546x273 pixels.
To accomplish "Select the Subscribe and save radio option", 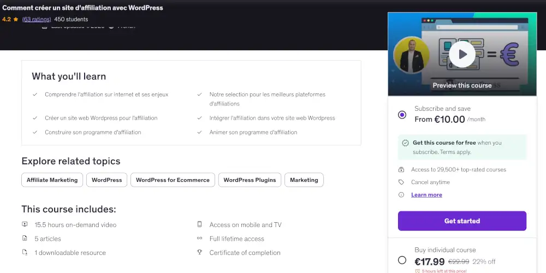I will click(402, 115).
